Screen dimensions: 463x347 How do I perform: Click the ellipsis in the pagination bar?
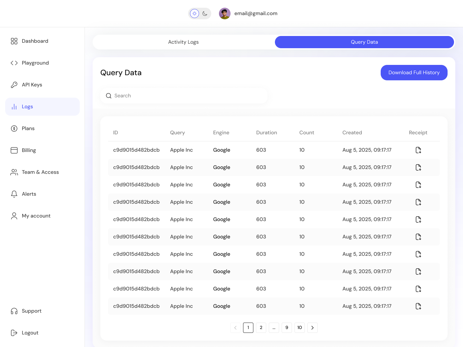274,328
